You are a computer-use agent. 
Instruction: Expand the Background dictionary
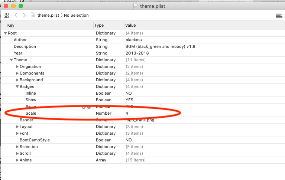pos(17,80)
